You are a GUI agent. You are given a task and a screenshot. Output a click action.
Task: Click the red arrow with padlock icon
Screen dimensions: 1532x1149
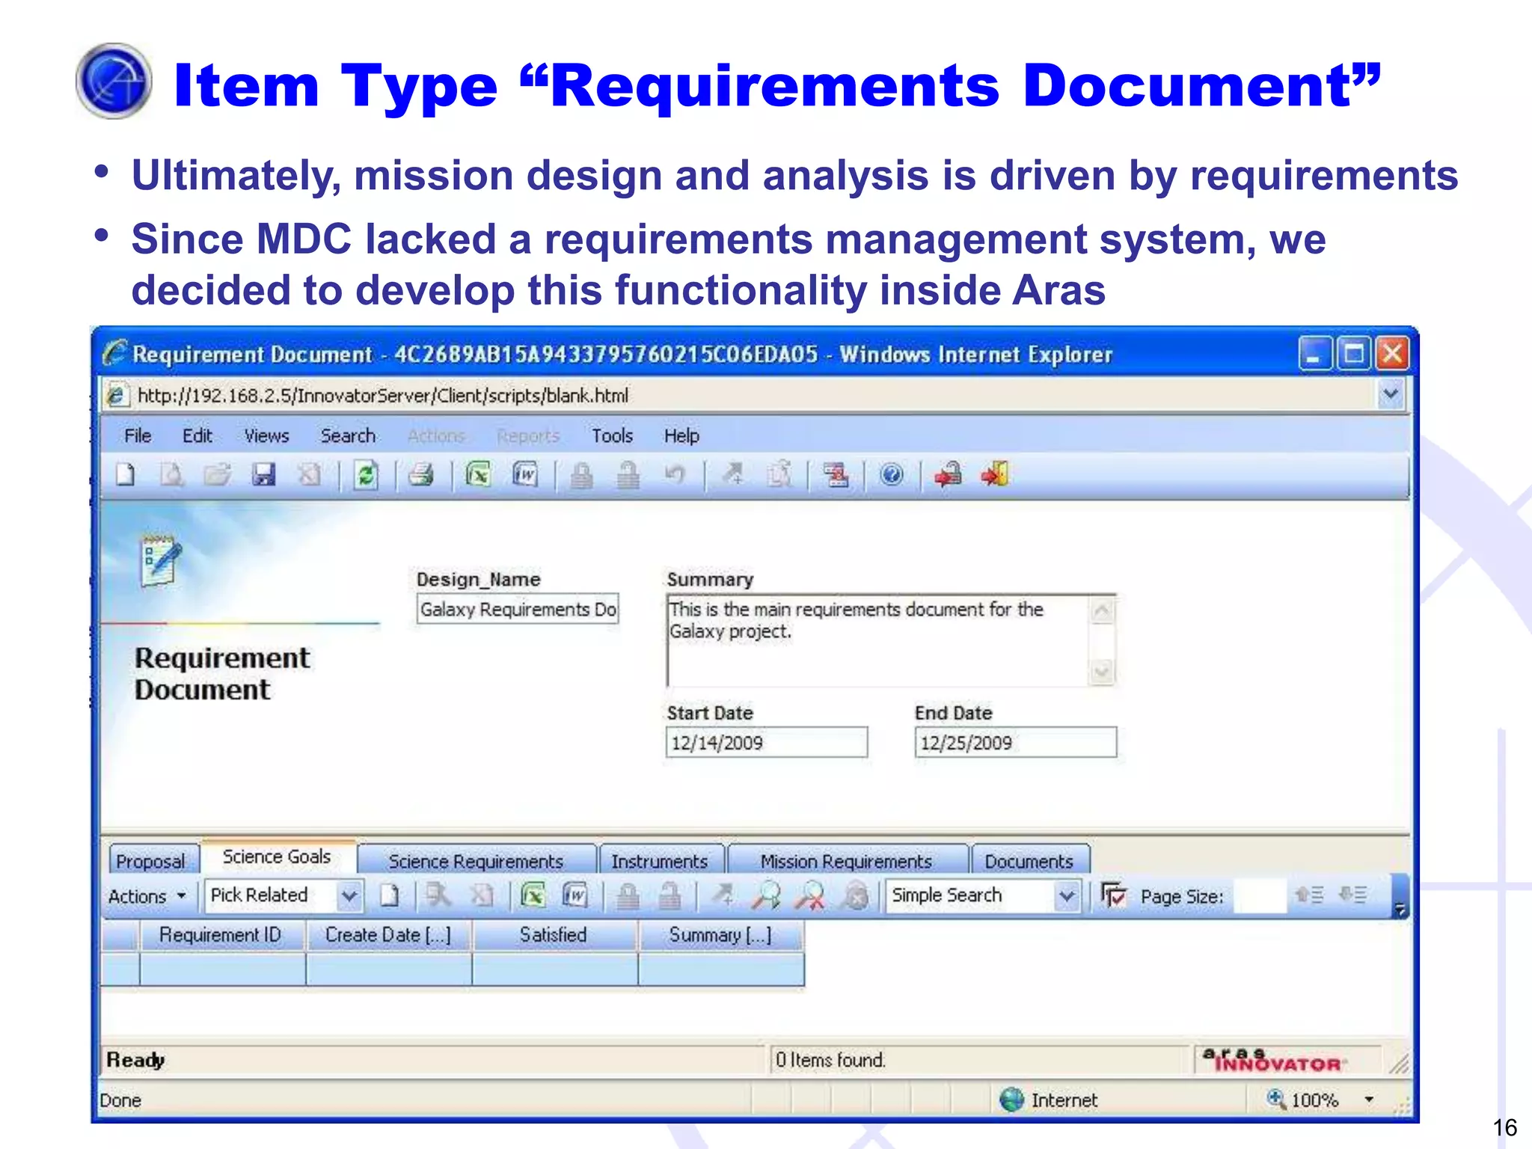tap(949, 475)
